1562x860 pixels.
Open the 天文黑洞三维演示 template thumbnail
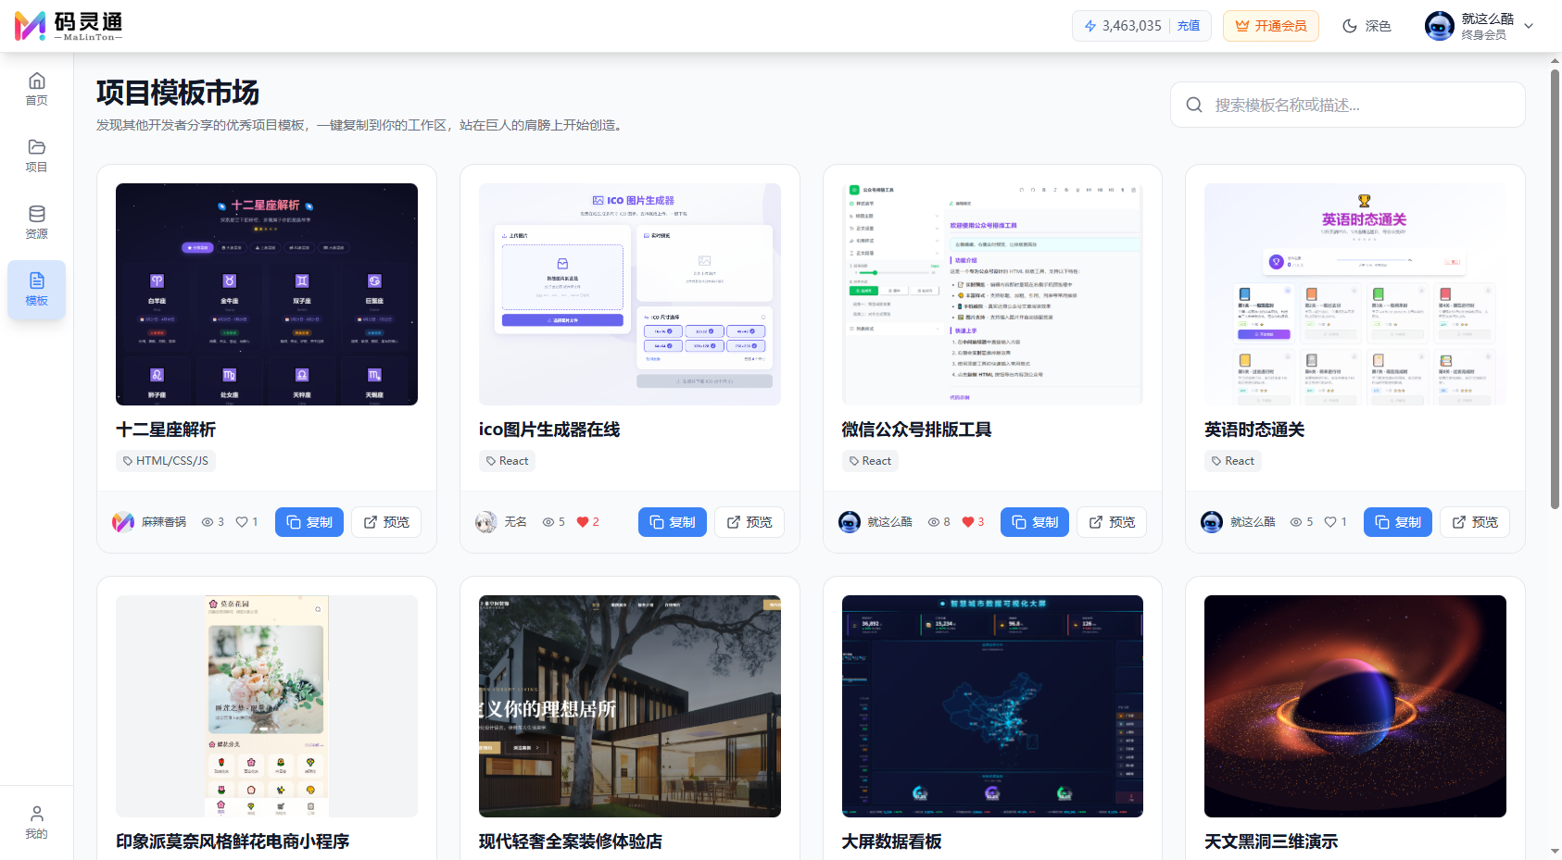[1355, 706]
